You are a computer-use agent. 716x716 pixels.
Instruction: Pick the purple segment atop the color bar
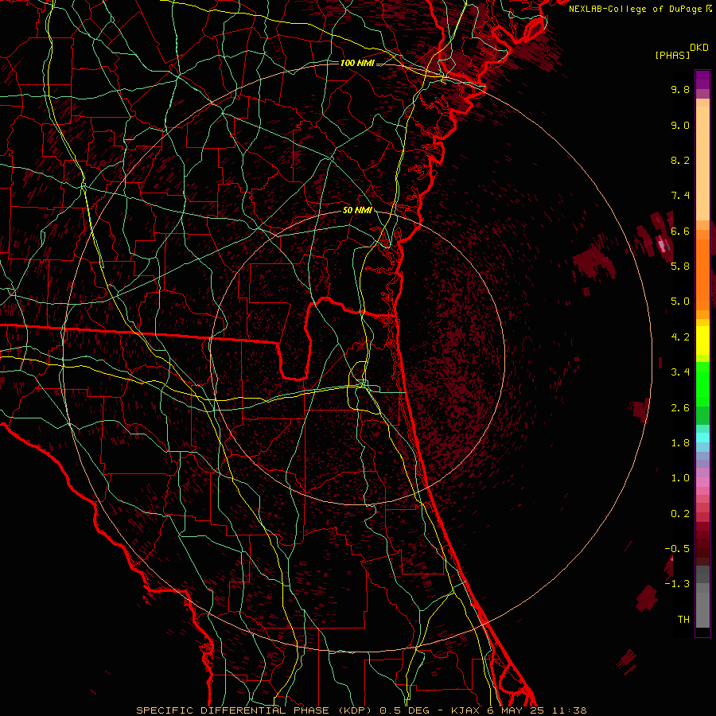pos(702,80)
